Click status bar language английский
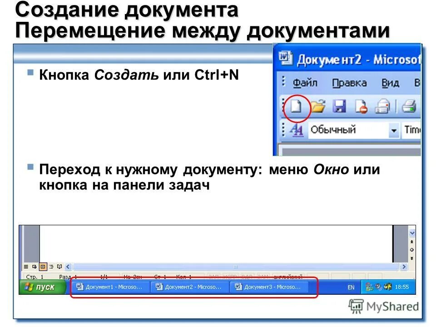This screenshot has height=327, width=436. pyautogui.click(x=288, y=277)
